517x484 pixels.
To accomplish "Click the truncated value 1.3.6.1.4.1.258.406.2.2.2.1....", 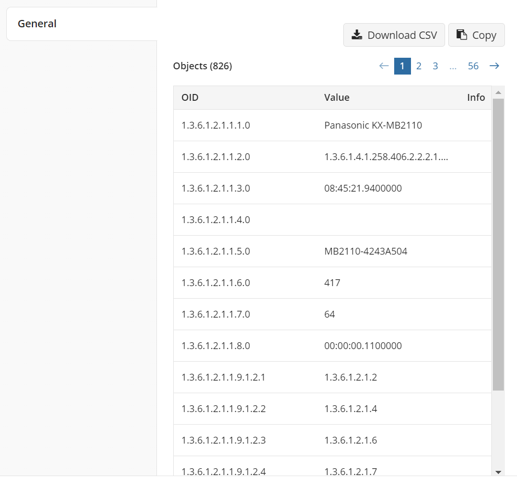I will (386, 157).
